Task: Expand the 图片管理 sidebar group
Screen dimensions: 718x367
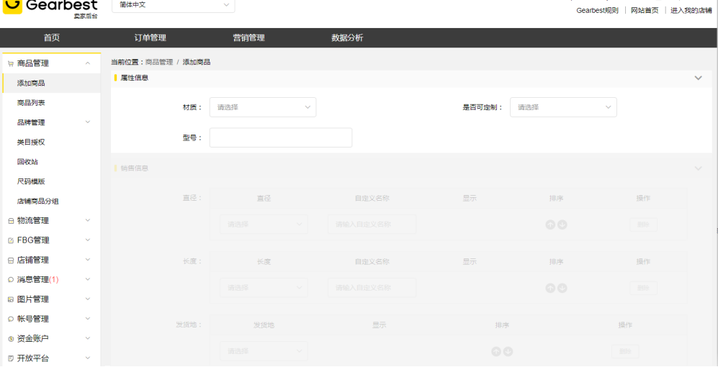Action: [x=88, y=299]
